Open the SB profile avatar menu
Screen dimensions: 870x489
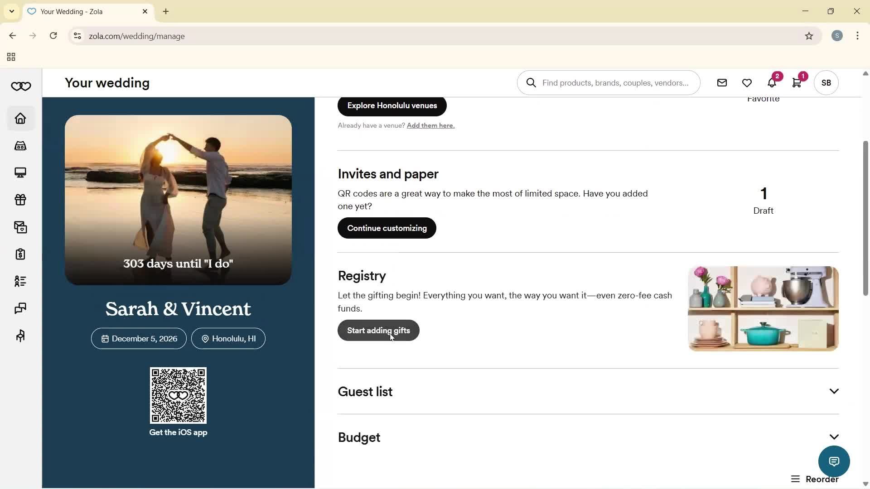tap(826, 82)
